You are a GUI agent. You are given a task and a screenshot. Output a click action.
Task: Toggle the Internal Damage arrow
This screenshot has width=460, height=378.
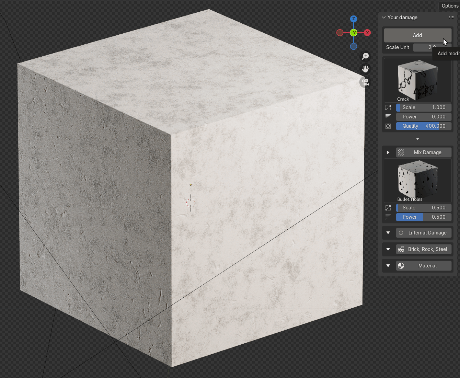coord(388,233)
